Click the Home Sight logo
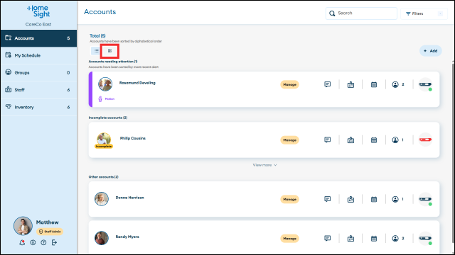The image size is (455, 255). (38, 11)
